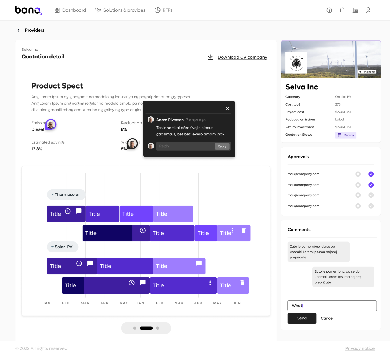Delete the last Thermosolar bar via trash icon
This screenshot has width=390, height=356.
(x=243, y=230)
